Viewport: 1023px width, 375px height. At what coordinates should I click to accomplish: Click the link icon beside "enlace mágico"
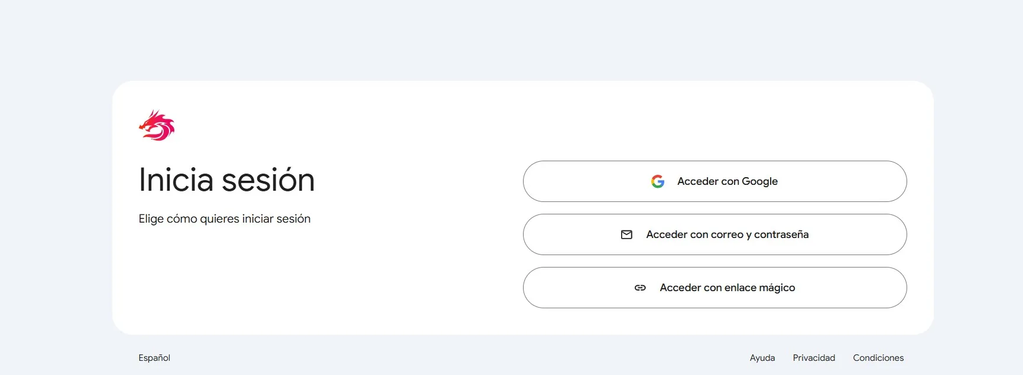click(641, 288)
